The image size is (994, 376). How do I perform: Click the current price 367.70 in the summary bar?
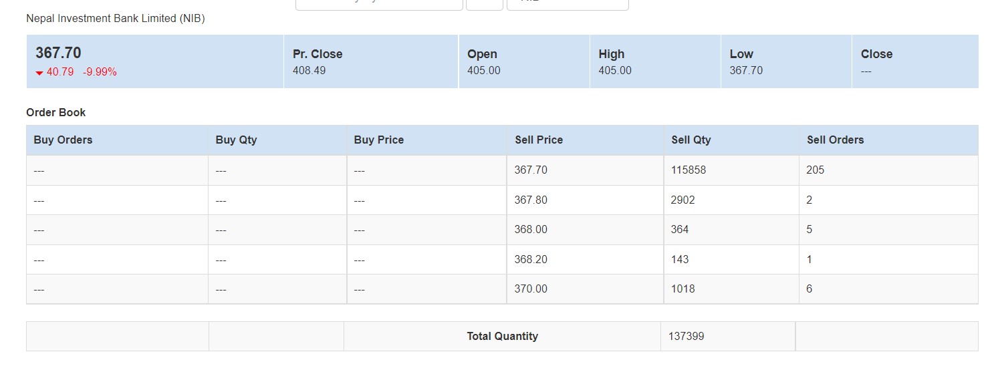click(x=59, y=53)
